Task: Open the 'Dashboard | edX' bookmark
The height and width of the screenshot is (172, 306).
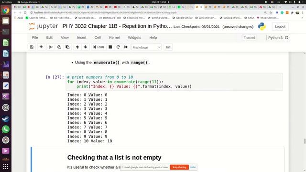Action: tap(110, 18)
